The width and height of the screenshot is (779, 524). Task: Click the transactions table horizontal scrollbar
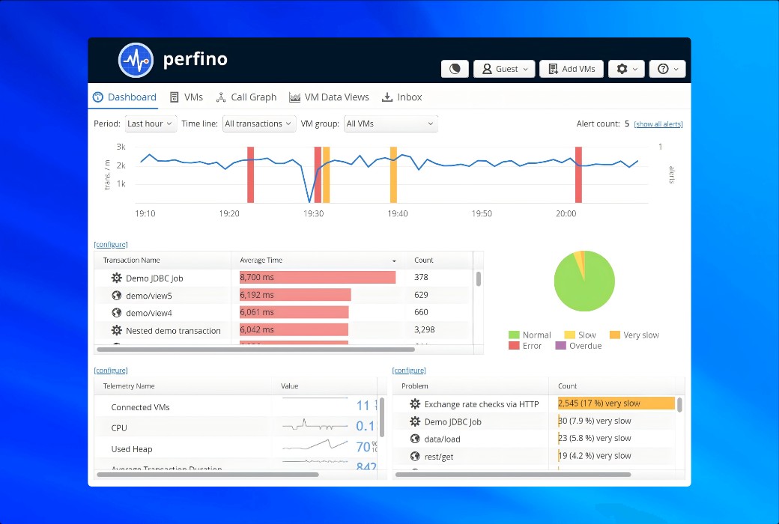255,350
